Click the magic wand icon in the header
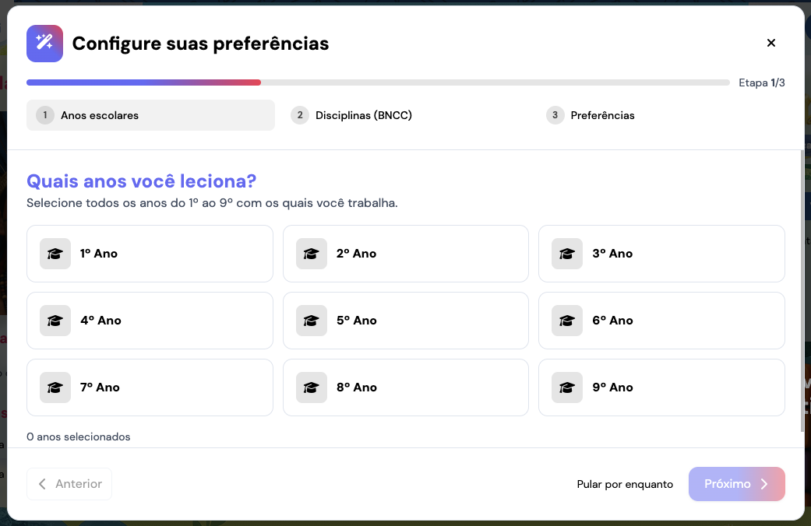Image resolution: width=811 pixels, height=526 pixels. click(x=44, y=44)
